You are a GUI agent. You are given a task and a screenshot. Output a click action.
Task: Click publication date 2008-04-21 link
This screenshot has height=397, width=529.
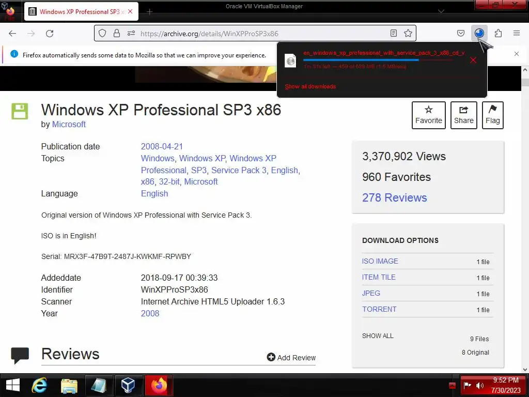pyautogui.click(x=162, y=146)
